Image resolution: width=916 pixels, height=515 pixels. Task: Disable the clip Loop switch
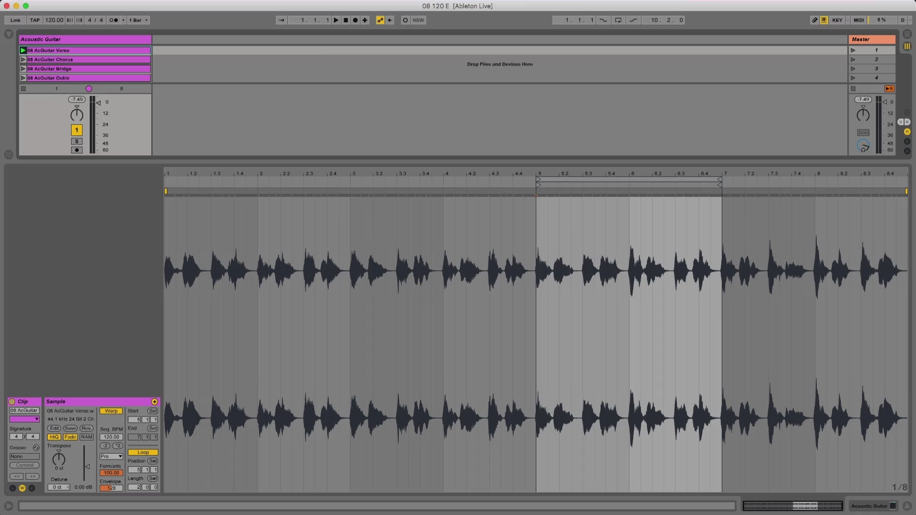tap(143, 452)
